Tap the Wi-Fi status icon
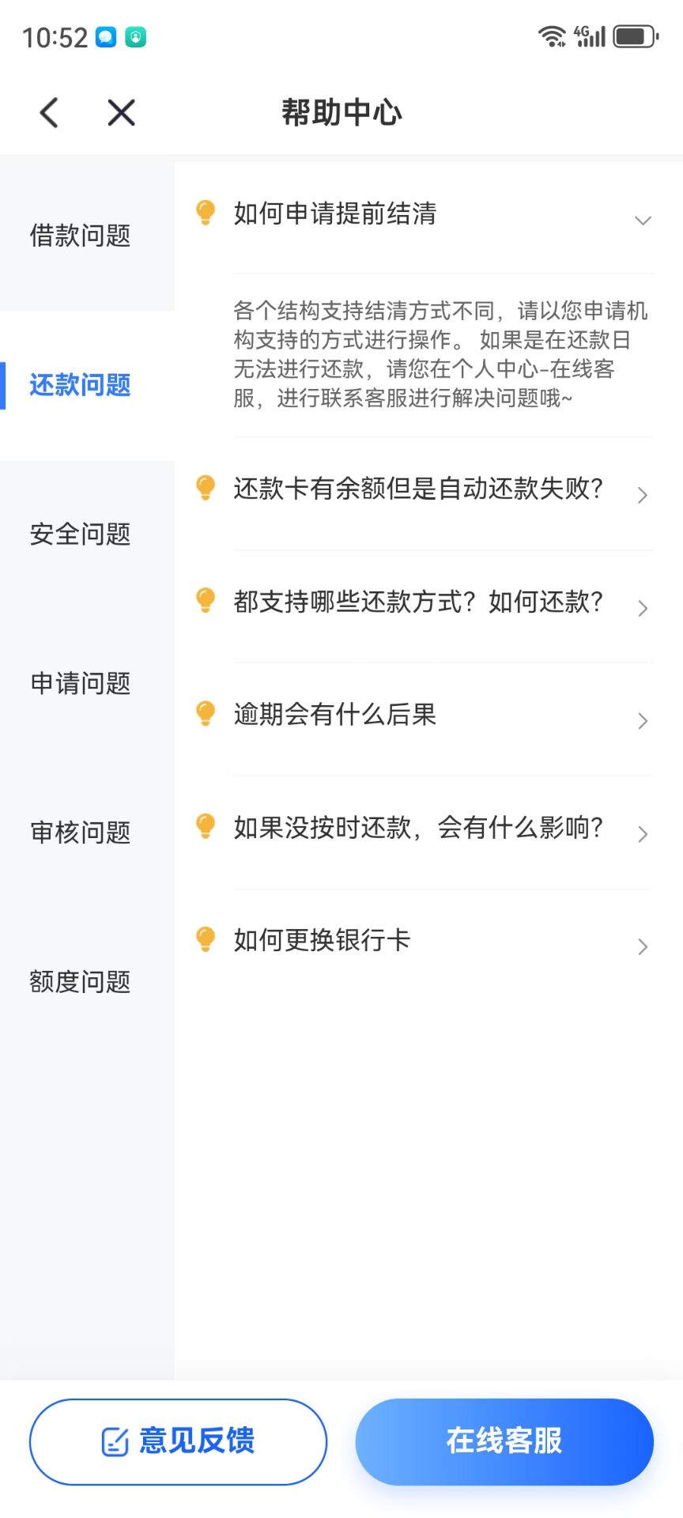This screenshot has width=683, height=1518. [551, 36]
